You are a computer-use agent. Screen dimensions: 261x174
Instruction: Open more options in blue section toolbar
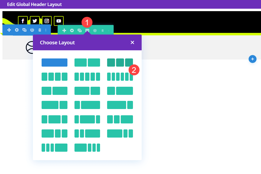46,30
